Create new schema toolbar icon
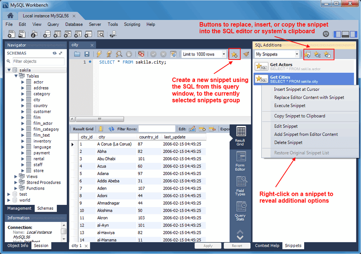Viewport: 361px width, 254px height. click(47, 34)
